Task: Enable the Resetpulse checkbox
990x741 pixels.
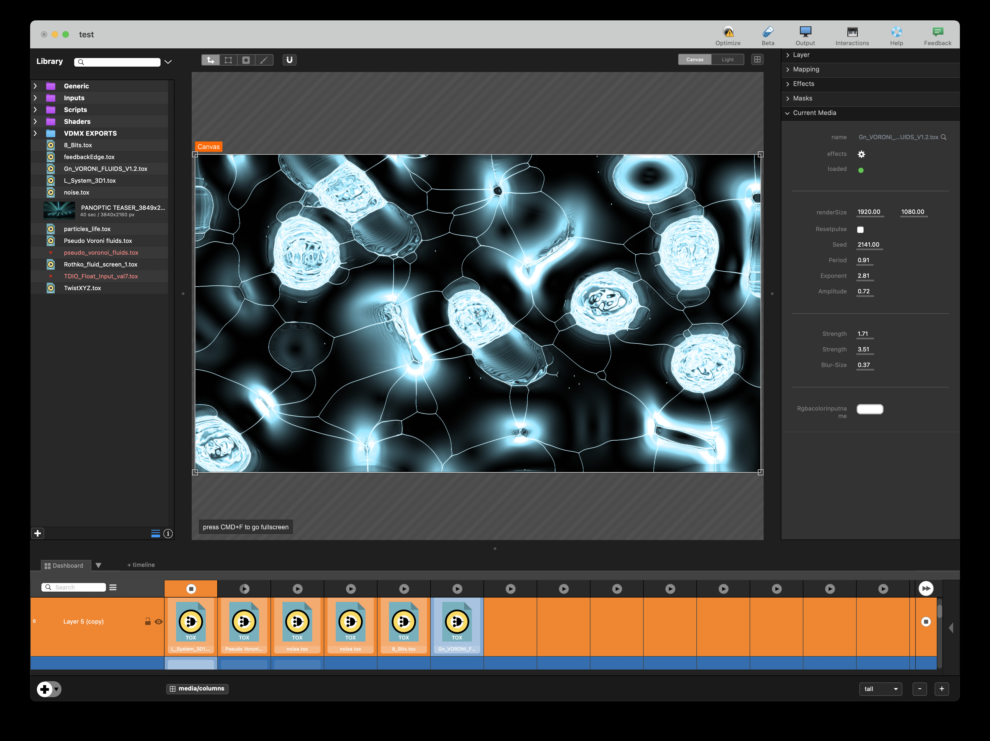Action: coord(860,229)
